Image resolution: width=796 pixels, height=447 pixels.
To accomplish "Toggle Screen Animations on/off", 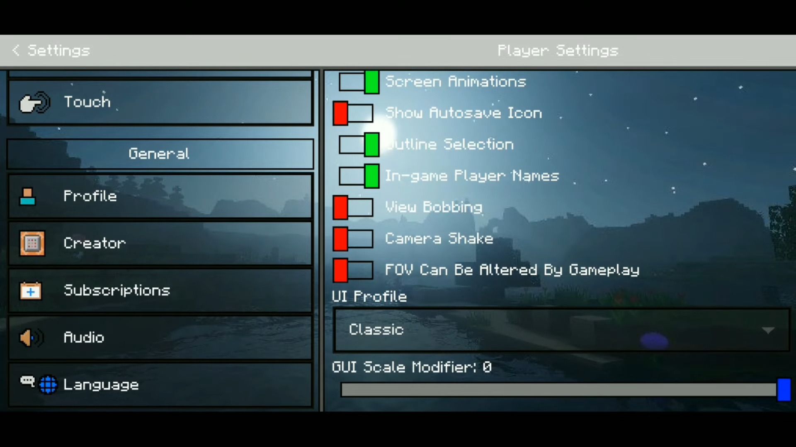I will [355, 81].
